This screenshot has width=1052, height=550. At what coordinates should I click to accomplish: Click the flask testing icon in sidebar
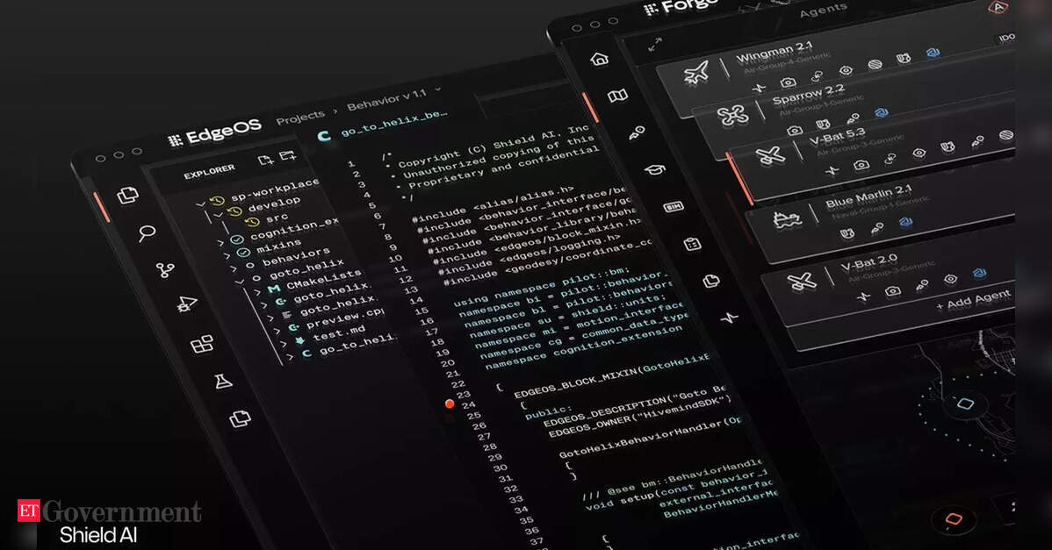point(223,381)
